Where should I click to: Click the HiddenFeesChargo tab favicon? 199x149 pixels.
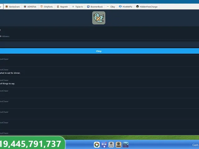pos(137,7)
